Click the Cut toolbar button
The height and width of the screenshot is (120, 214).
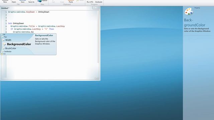tap(53, 1)
